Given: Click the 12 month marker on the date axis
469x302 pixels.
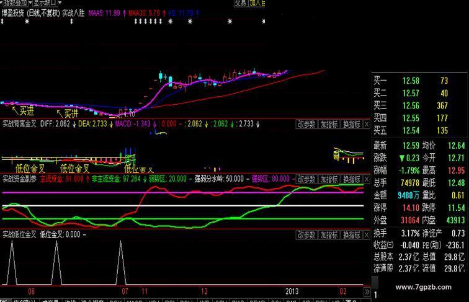Looking at the screenshot, I should click(x=204, y=291).
